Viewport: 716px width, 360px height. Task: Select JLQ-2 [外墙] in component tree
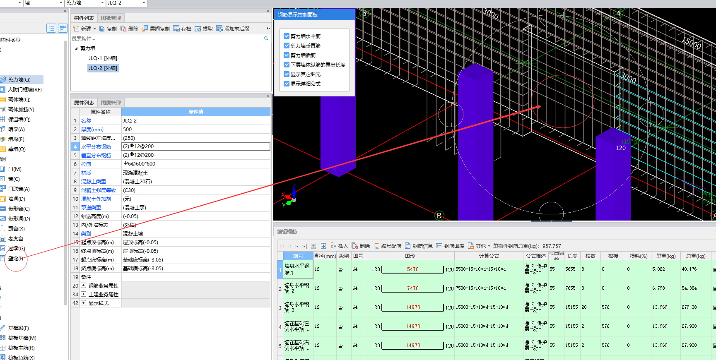103,68
